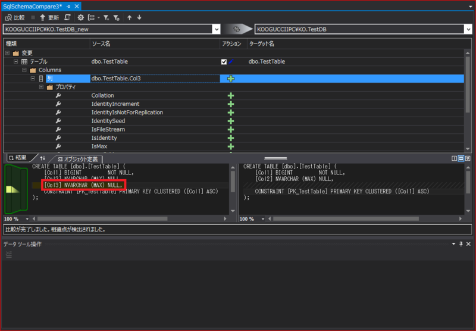
Task: Pin the データ ツール操作 panel
Action: tap(461, 244)
